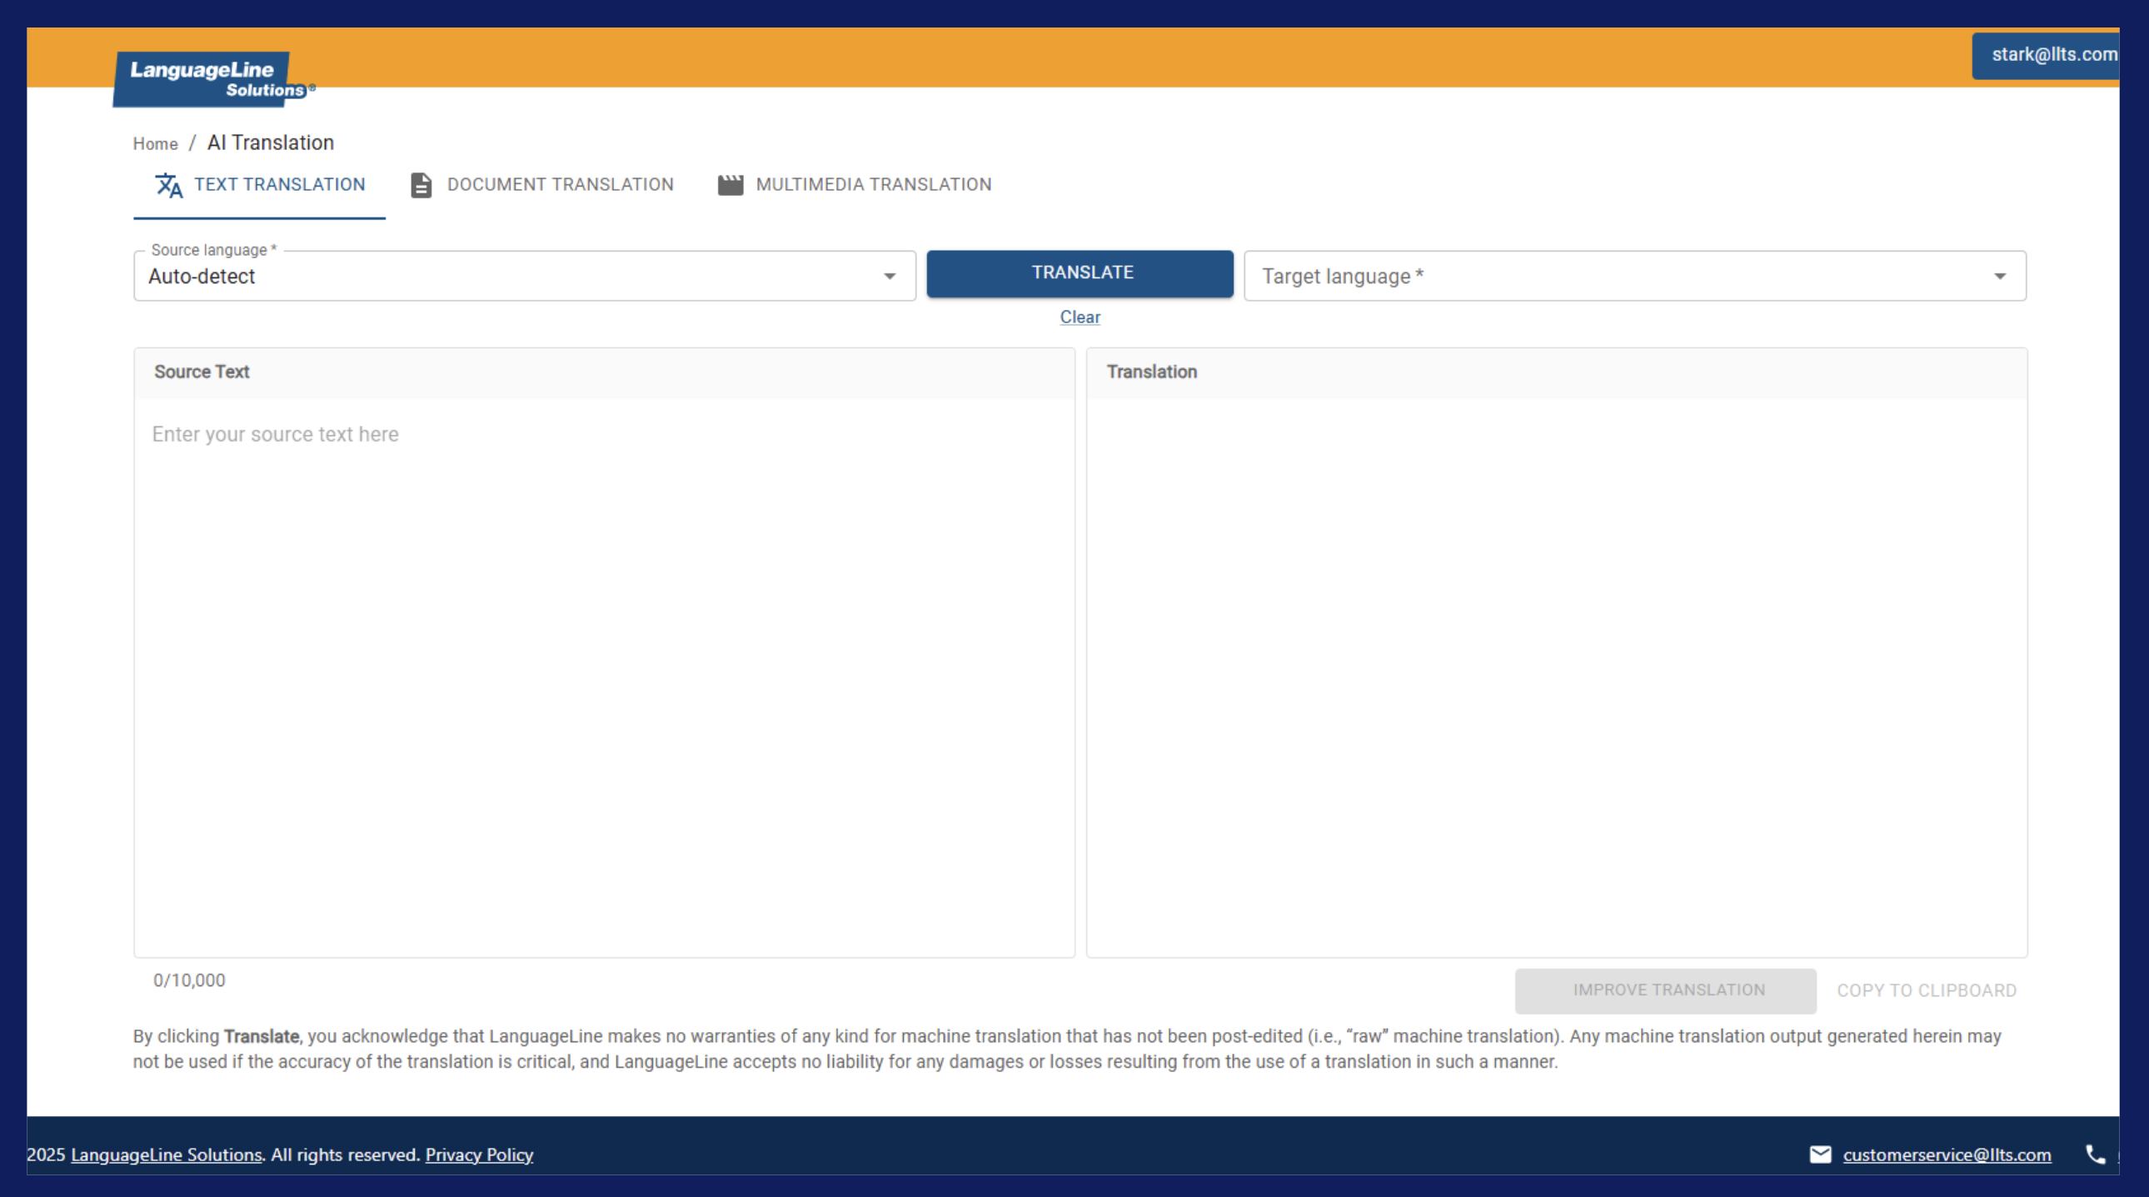
Task: Click the envelope icon in the footer
Action: 1821,1155
